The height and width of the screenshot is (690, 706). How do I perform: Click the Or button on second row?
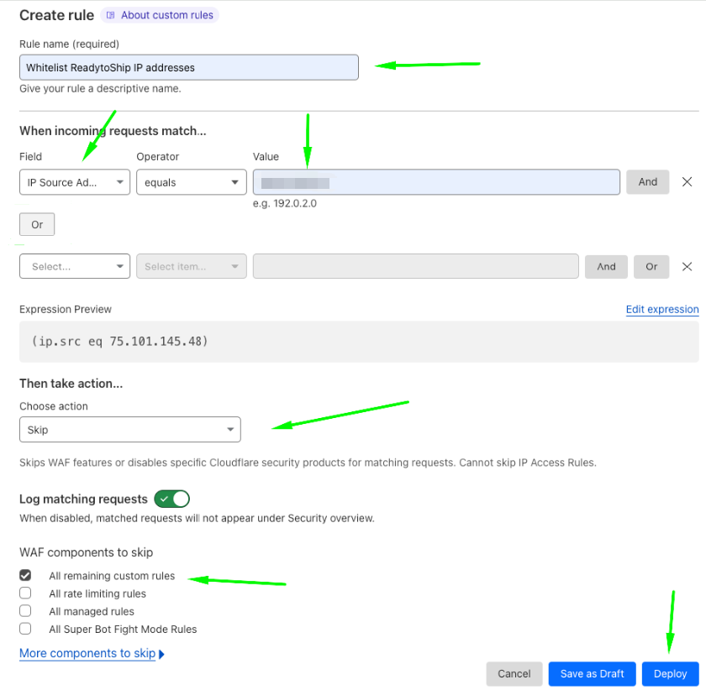651,266
